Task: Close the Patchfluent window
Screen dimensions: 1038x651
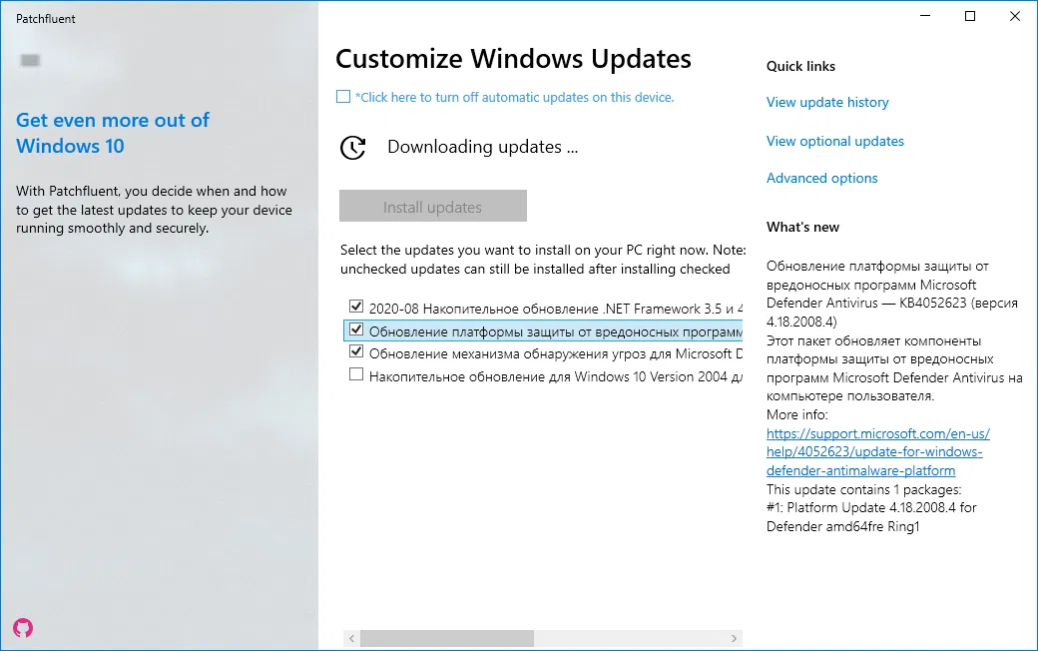Action: coord(1015,17)
